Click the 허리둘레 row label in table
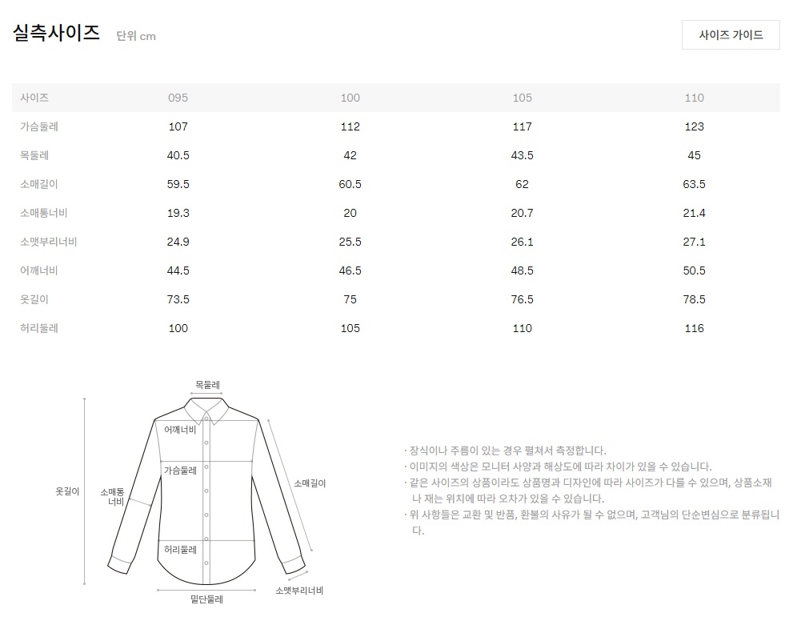Viewport: 793px width, 625px height. [39, 328]
